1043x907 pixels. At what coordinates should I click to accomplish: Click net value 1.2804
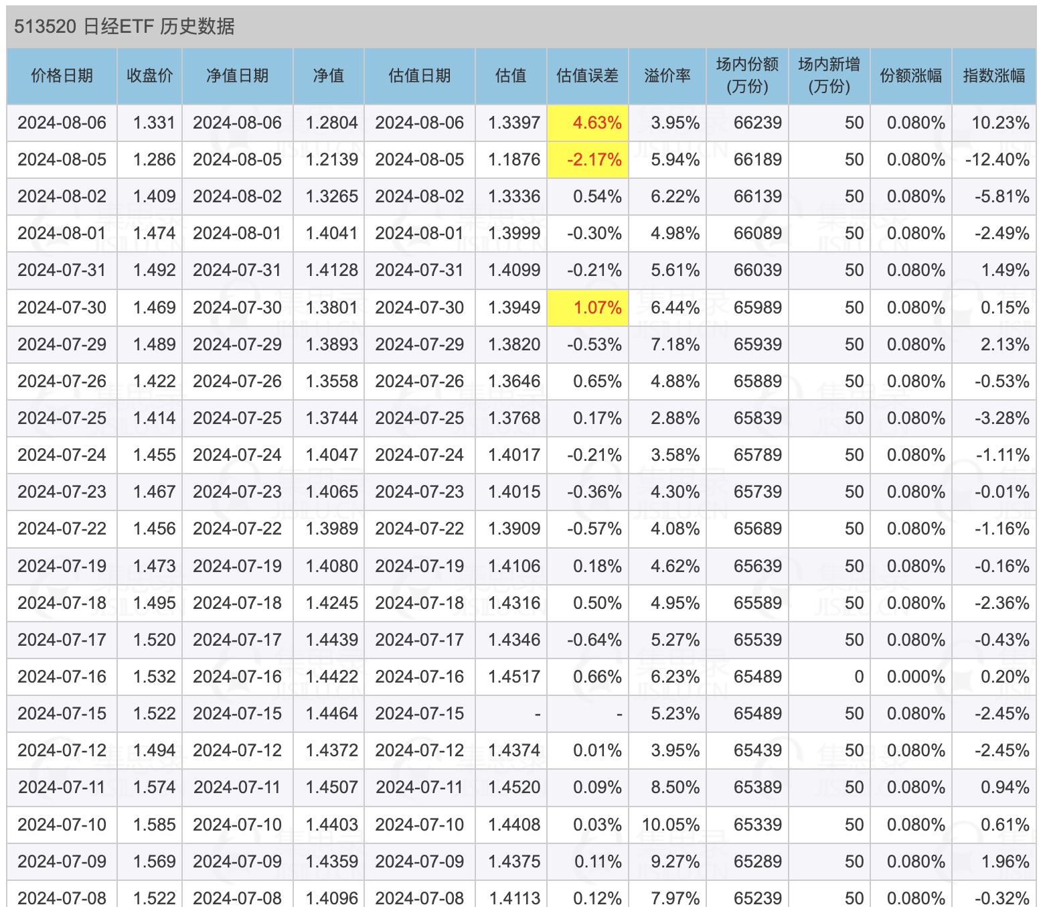click(331, 123)
